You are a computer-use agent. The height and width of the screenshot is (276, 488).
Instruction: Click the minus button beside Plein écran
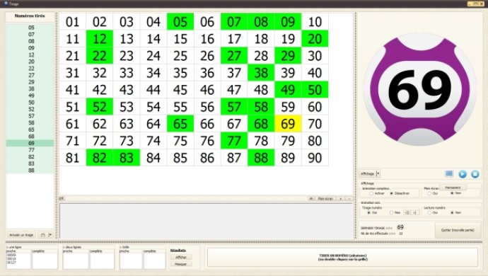coord(349,198)
